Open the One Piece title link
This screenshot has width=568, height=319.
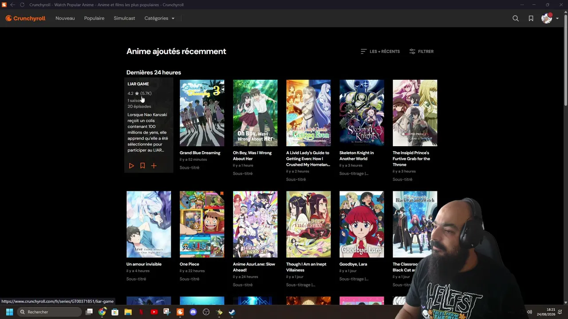point(189,264)
